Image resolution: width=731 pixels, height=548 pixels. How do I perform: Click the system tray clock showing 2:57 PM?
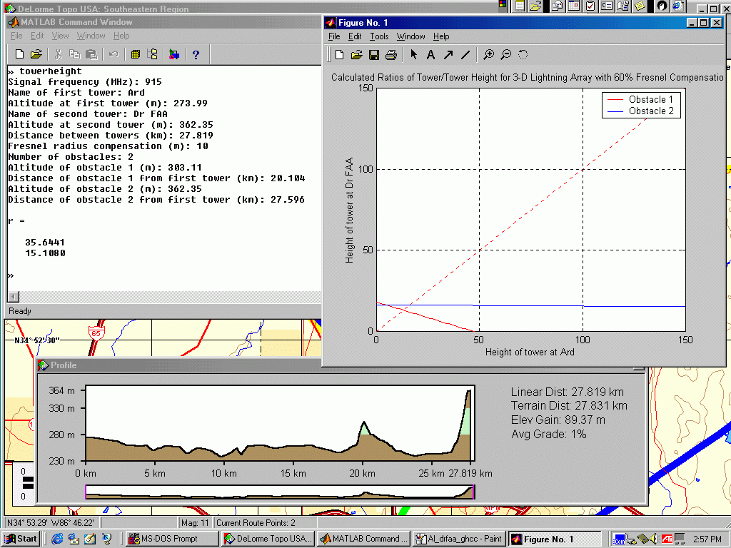tap(707, 539)
